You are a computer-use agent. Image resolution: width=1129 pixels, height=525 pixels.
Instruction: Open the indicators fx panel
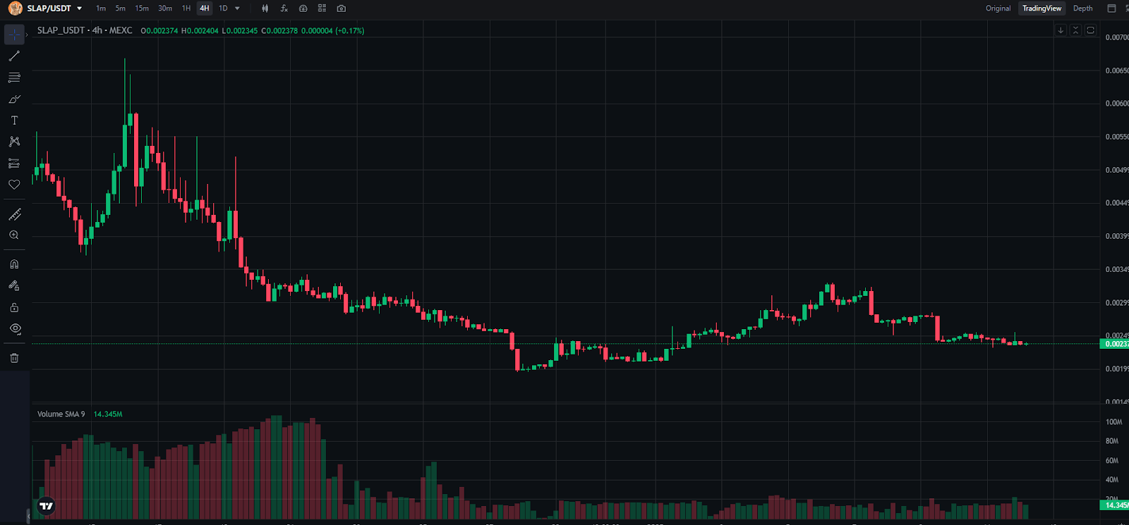284,8
